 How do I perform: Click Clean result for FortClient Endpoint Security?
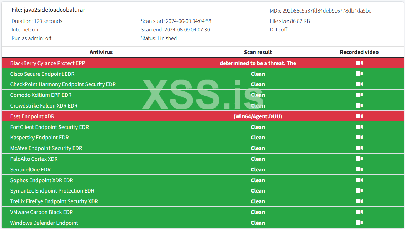[x=258, y=127]
